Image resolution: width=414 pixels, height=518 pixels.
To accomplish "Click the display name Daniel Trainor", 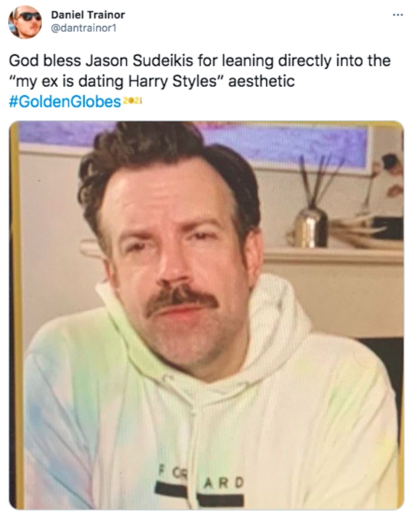I will coord(88,15).
